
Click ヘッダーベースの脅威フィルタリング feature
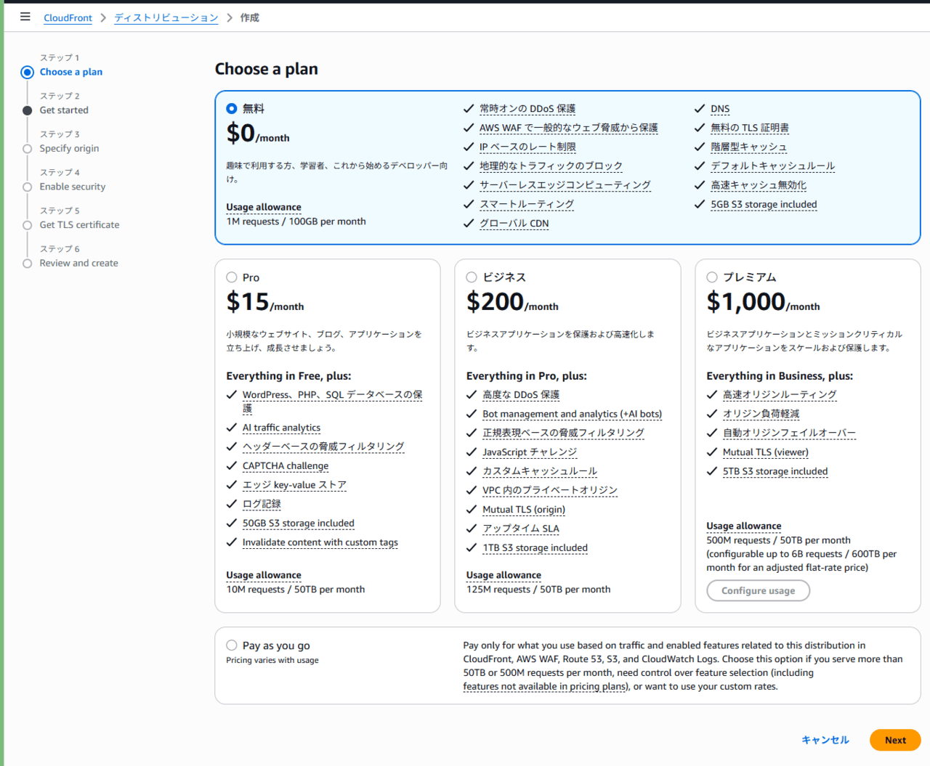coord(323,447)
